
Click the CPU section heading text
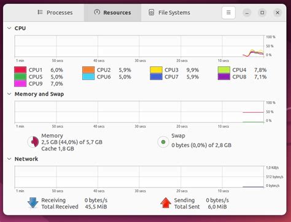click(20, 28)
